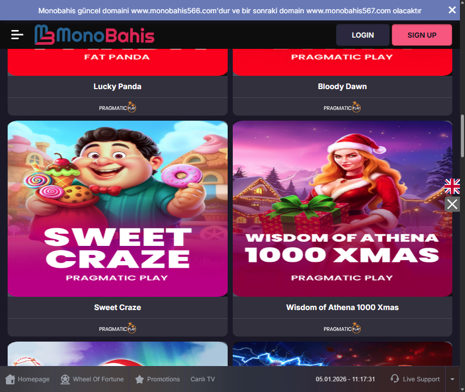The image size is (465, 392).
Task: Go to Homepage in bottom bar
Action: [x=28, y=379]
